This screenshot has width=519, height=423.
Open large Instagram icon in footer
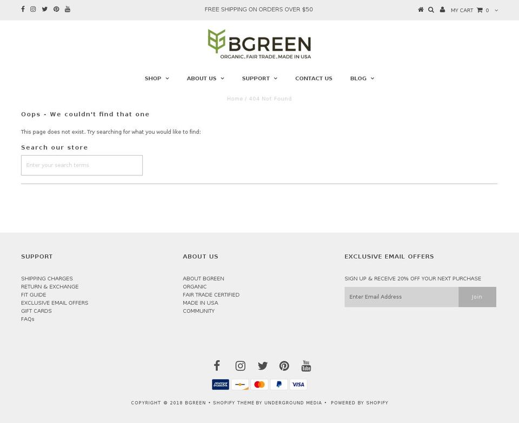[x=240, y=366]
